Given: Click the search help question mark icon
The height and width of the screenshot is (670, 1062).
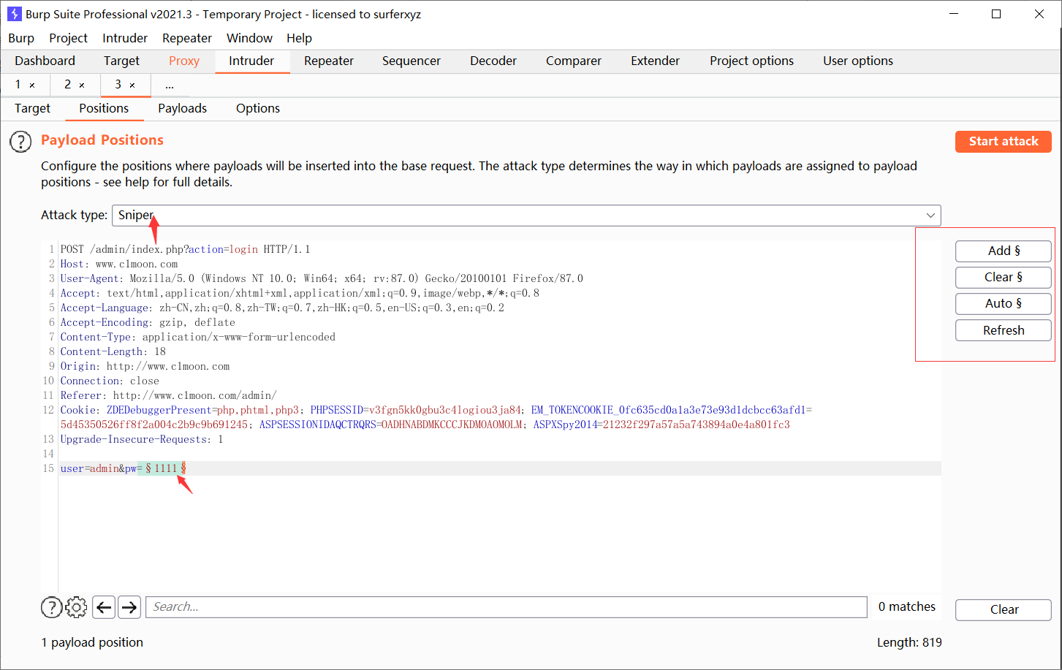Looking at the screenshot, I should tap(51, 607).
